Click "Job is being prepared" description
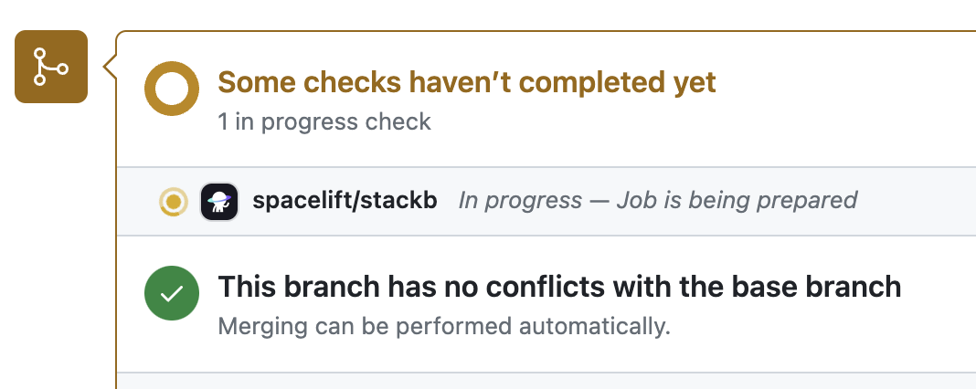The image size is (976, 389). coord(737,200)
